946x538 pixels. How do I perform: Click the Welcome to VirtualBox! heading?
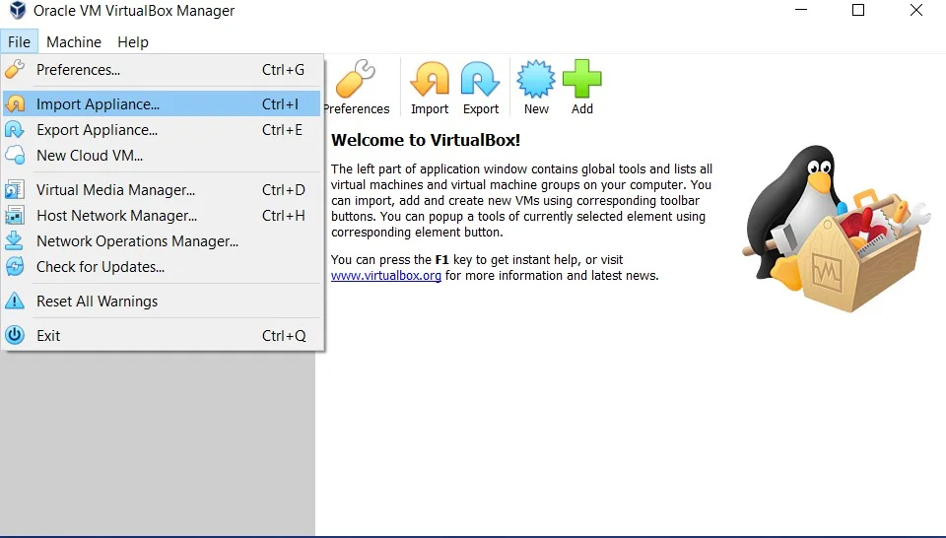426,140
